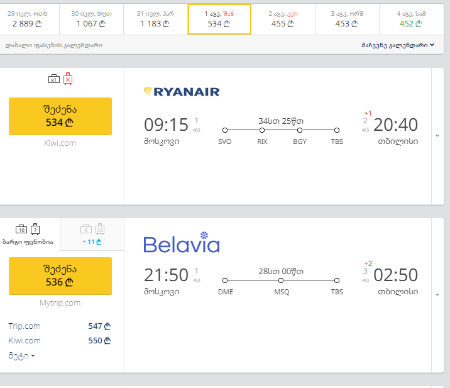Expand more booking offers list

tap(21, 356)
